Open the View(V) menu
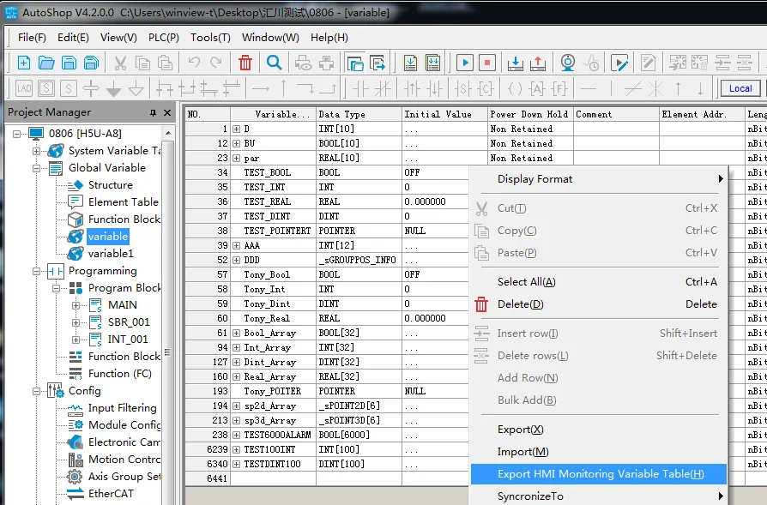Viewport: 767px width, 505px height. coord(118,38)
